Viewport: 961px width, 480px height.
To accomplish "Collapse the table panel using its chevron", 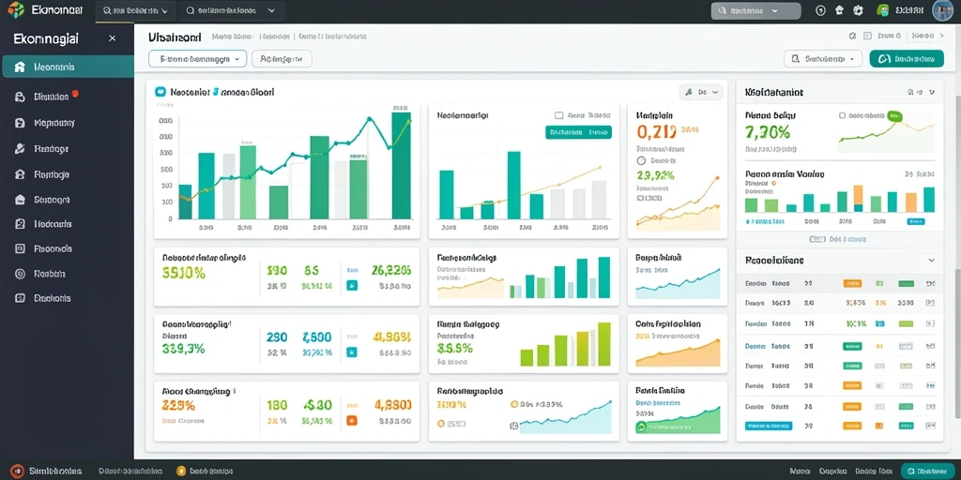I will click(932, 261).
